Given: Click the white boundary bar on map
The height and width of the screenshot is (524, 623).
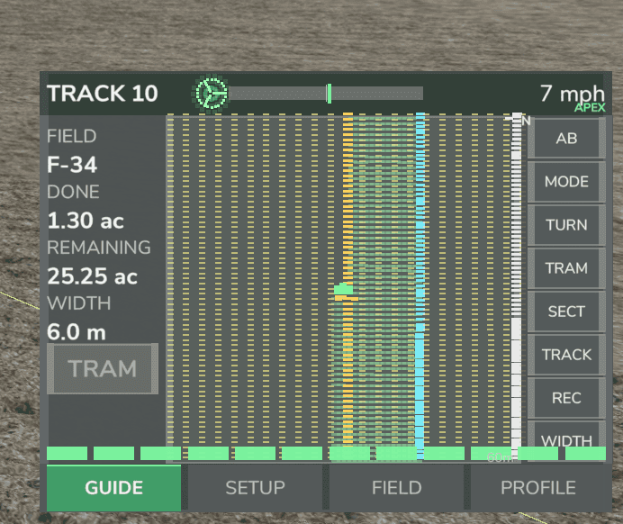Looking at the screenshot, I should coord(516,286).
